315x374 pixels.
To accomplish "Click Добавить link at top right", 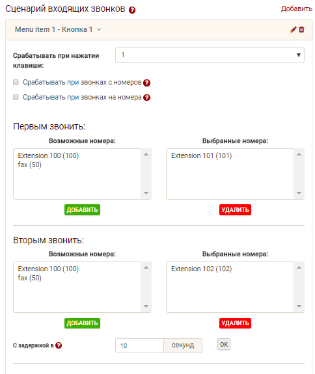I will point(297,8).
